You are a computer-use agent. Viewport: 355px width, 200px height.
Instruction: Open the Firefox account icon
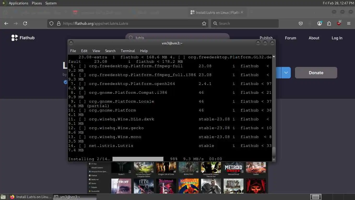319,23
